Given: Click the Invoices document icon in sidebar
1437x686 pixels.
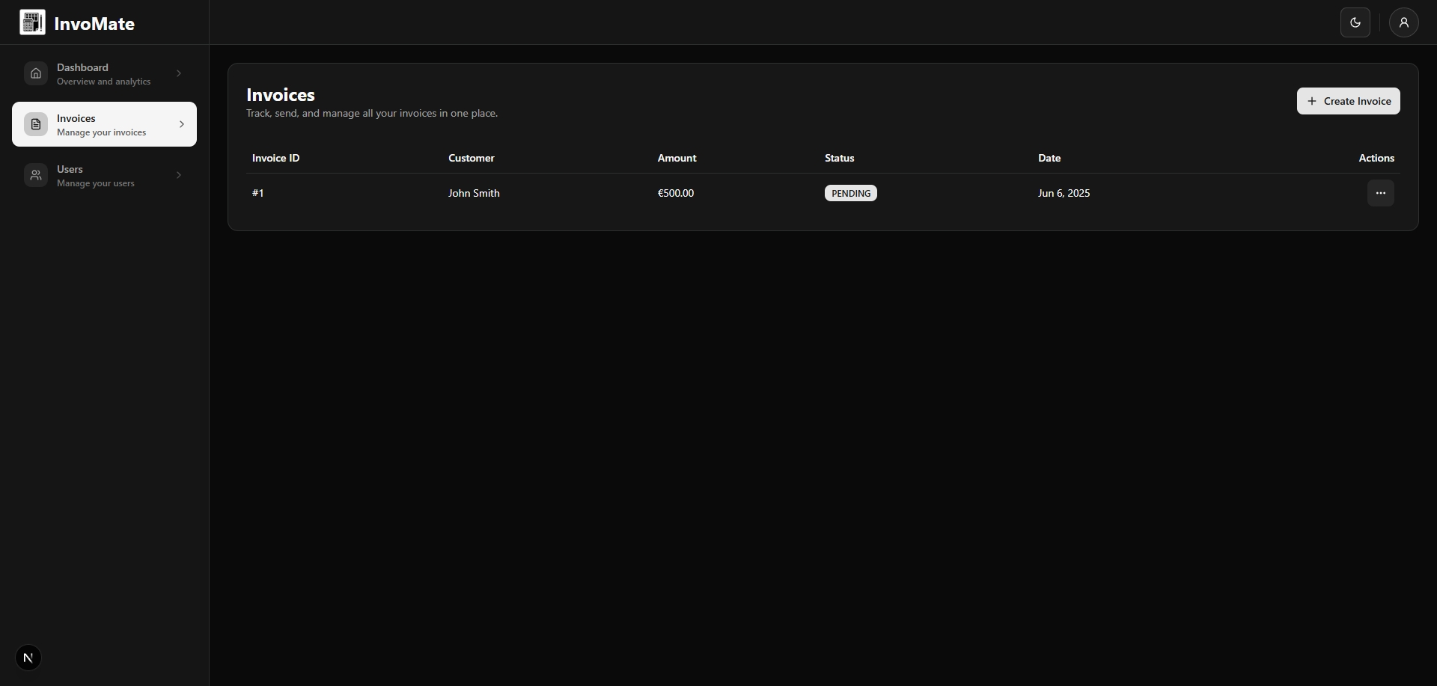Looking at the screenshot, I should (x=36, y=124).
